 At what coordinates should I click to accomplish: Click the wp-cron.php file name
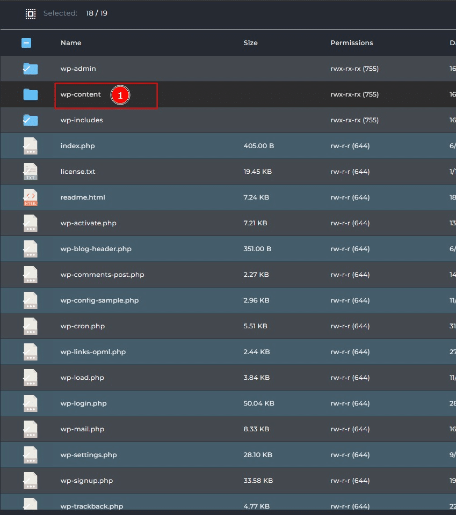tap(83, 326)
